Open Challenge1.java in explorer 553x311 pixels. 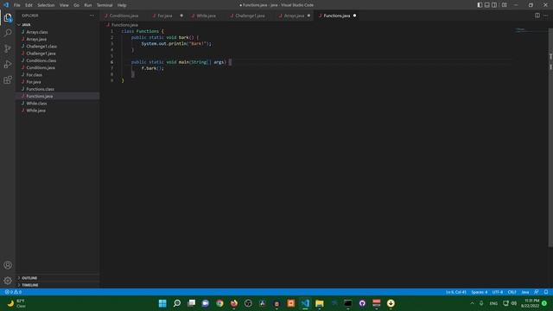click(41, 54)
